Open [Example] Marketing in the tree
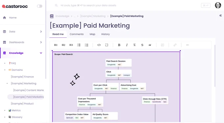Viewport: 224px width, 123px height. 24,83
